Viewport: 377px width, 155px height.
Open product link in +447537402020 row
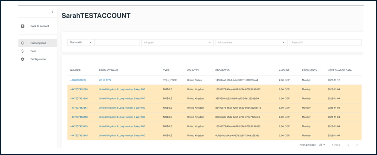122,89
